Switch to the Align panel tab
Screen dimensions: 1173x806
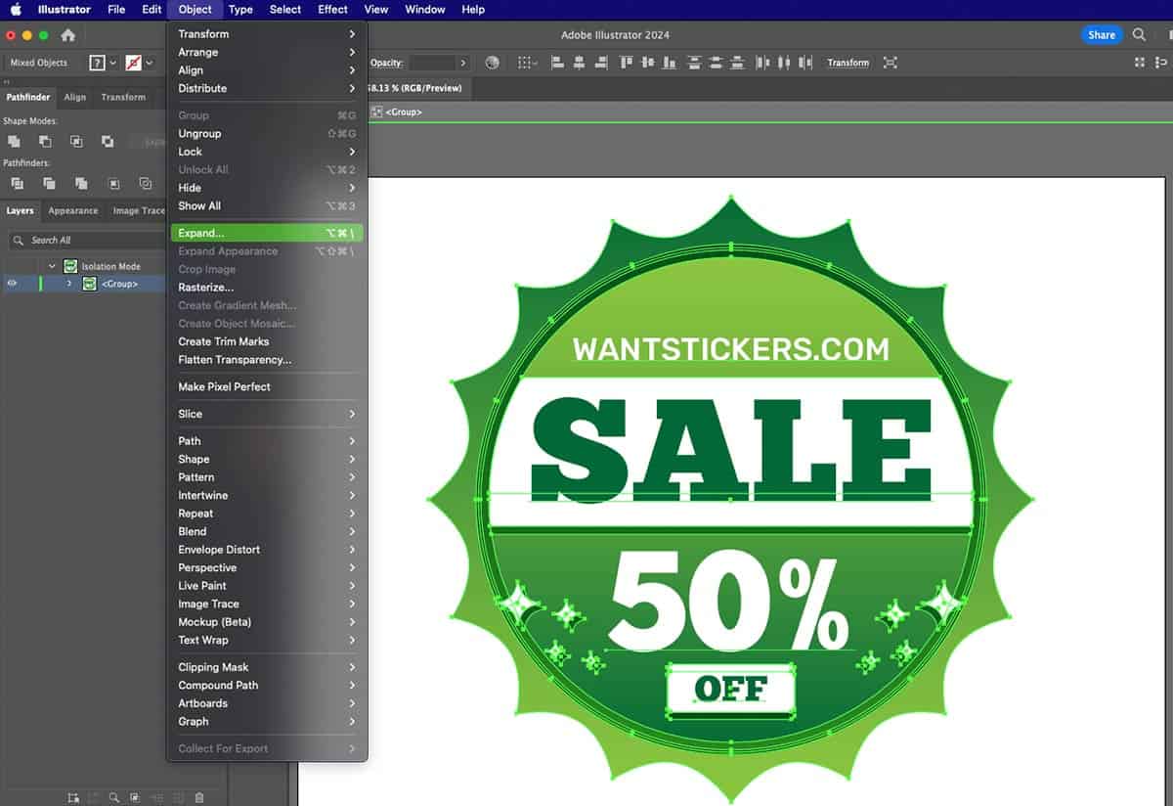click(75, 97)
